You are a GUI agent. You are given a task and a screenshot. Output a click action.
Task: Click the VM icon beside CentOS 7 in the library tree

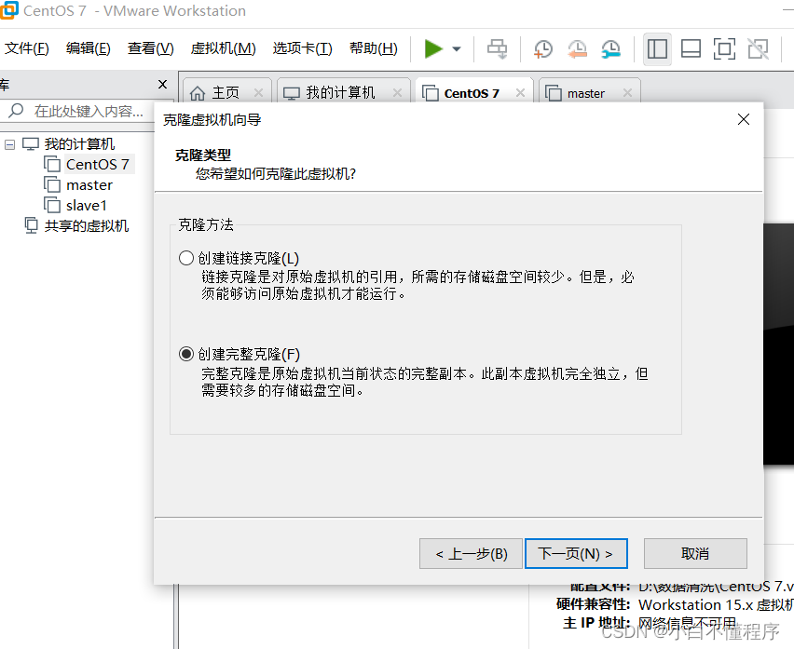pyautogui.click(x=52, y=164)
